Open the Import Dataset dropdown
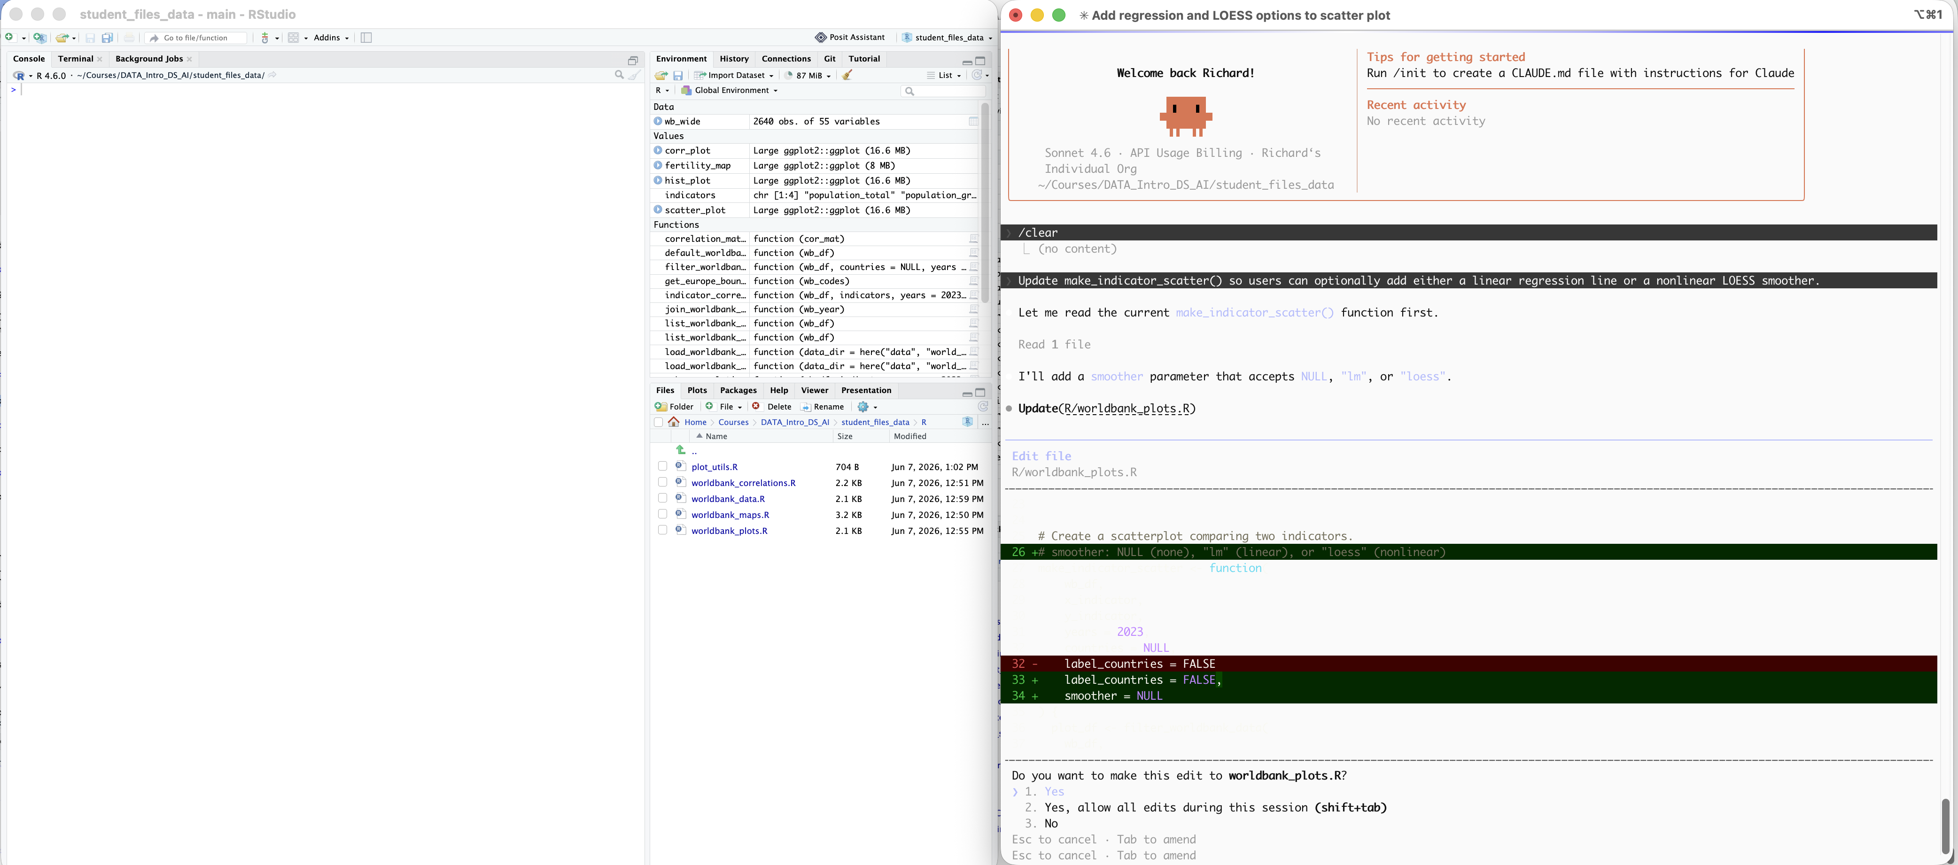The width and height of the screenshot is (1958, 865). [733, 75]
